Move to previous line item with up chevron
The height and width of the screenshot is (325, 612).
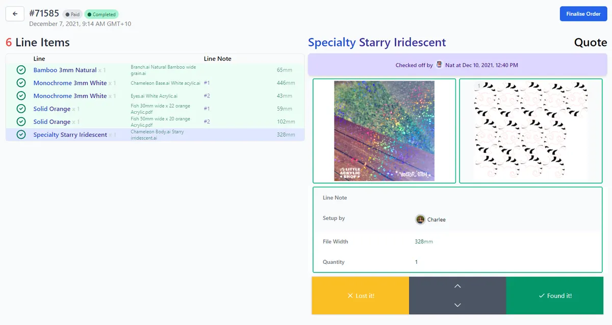point(457,286)
